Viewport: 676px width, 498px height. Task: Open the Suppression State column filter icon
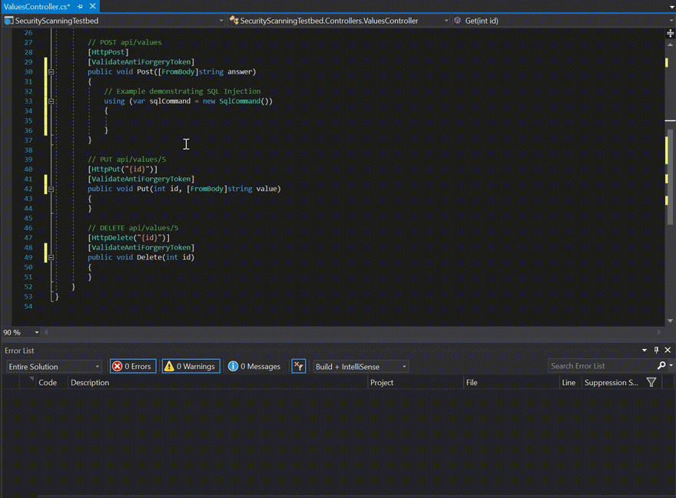tap(651, 383)
